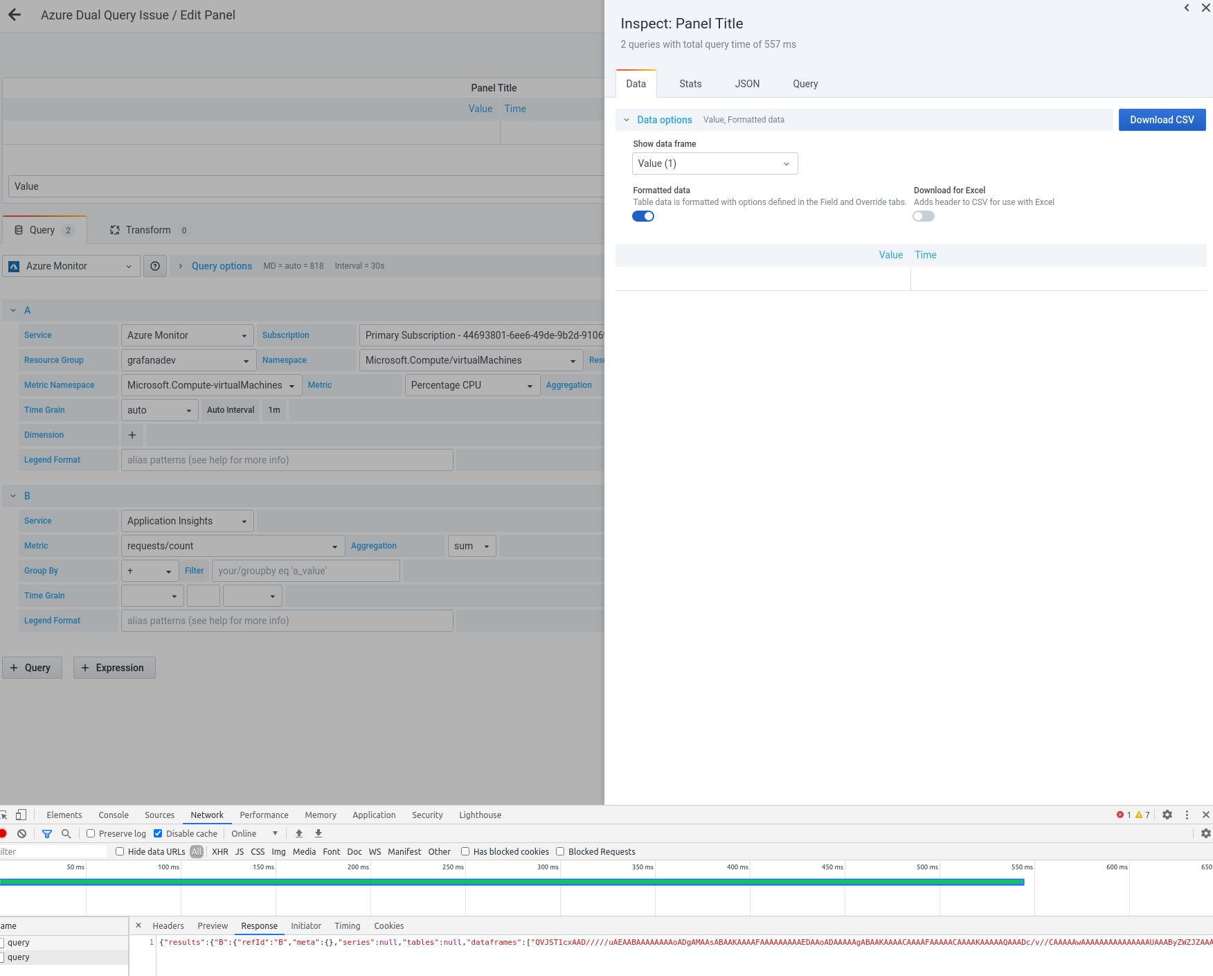Image resolution: width=1213 pixels, height=976 pixels.
Task: Disable the Formatted data toggle
Action: [643, 216]
